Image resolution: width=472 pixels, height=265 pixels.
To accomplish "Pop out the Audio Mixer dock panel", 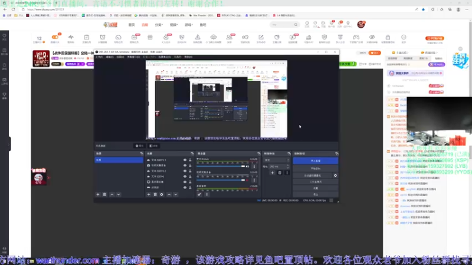I will [x=258, y=154].
